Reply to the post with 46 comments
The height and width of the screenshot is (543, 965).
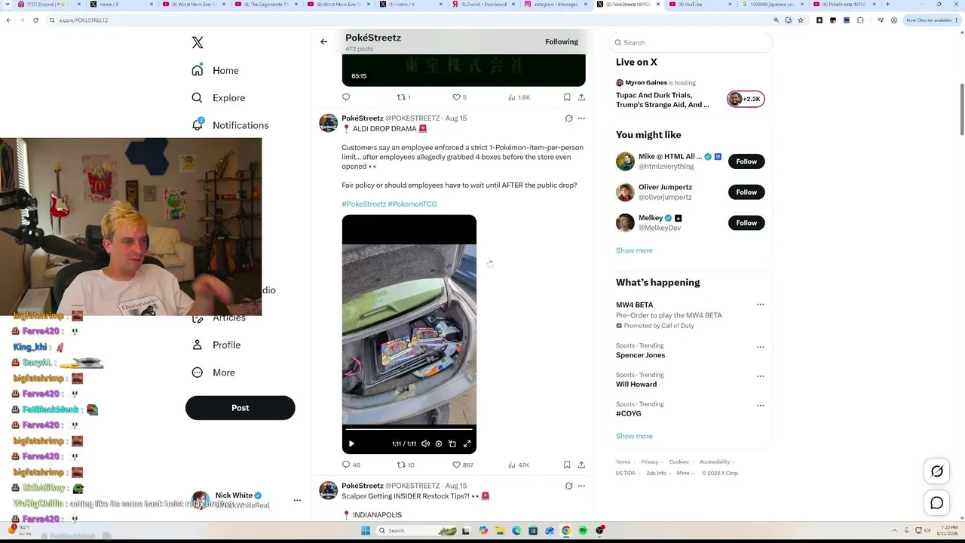351,465
